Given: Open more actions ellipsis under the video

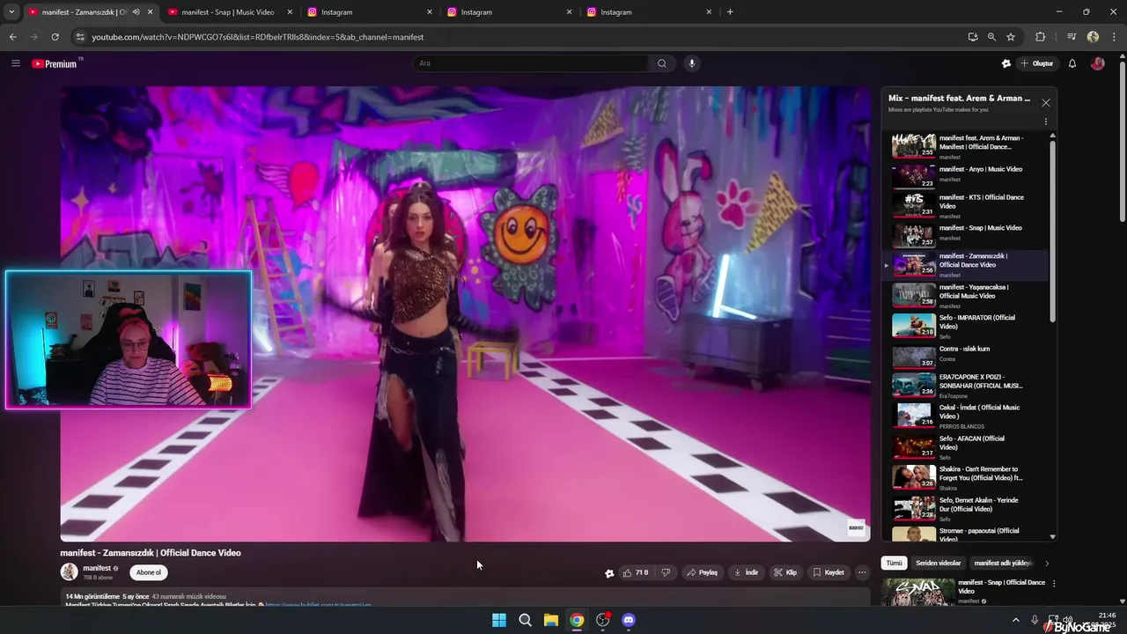Looking at the screenshot, I should pos(862,572).
